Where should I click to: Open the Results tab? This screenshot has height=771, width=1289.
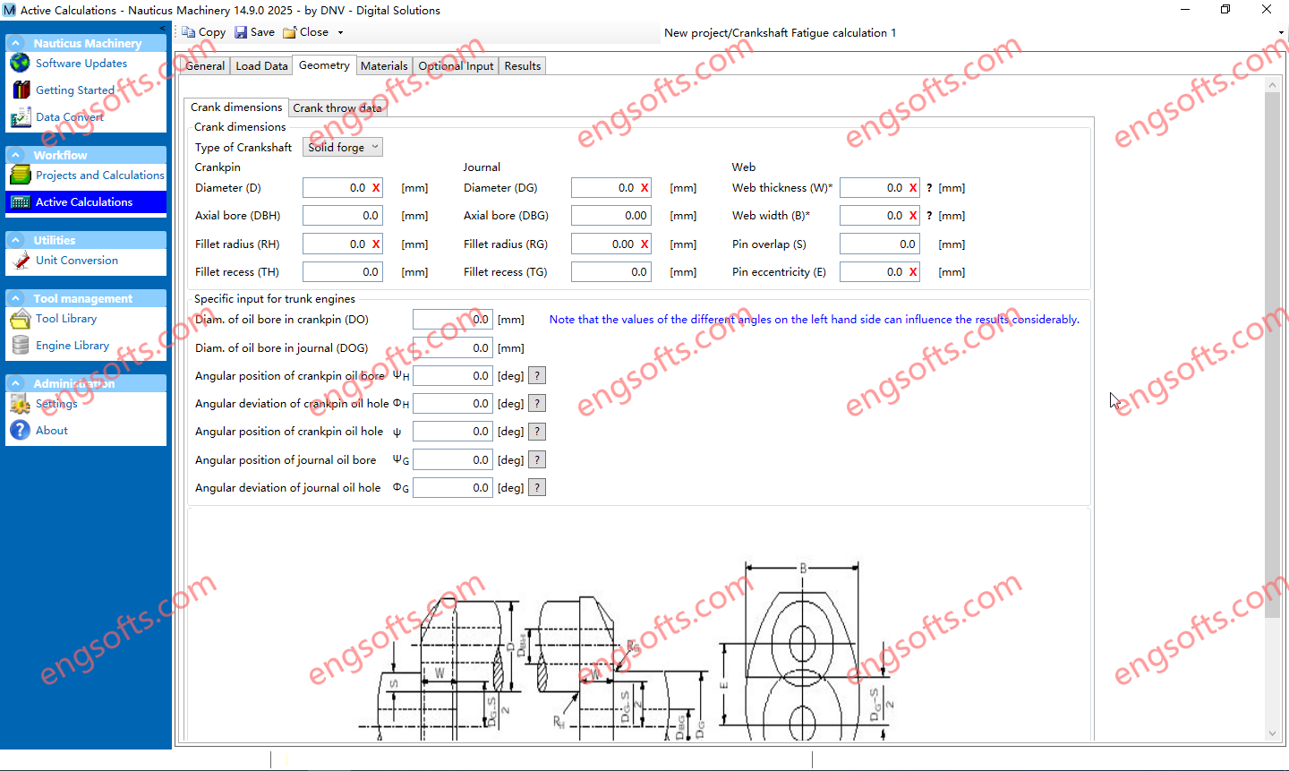[x=522, y=66]
